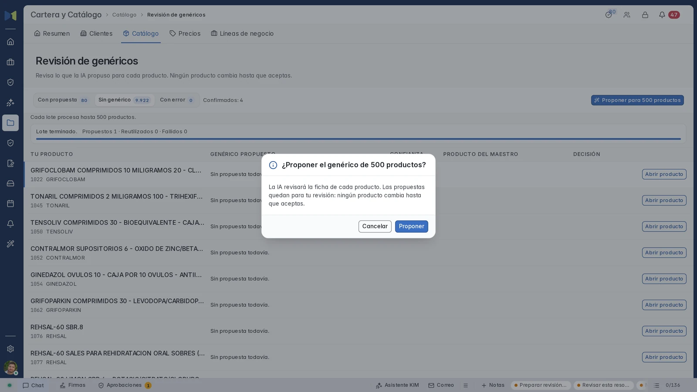Screen dimensions: 697x392
Task: Open Chat in the bottom bar
Action: [x=33, y=385]
